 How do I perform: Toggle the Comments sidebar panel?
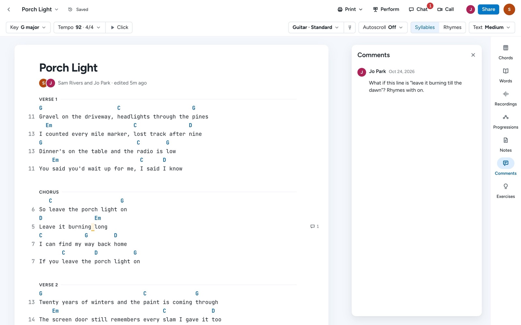[505, 167]
